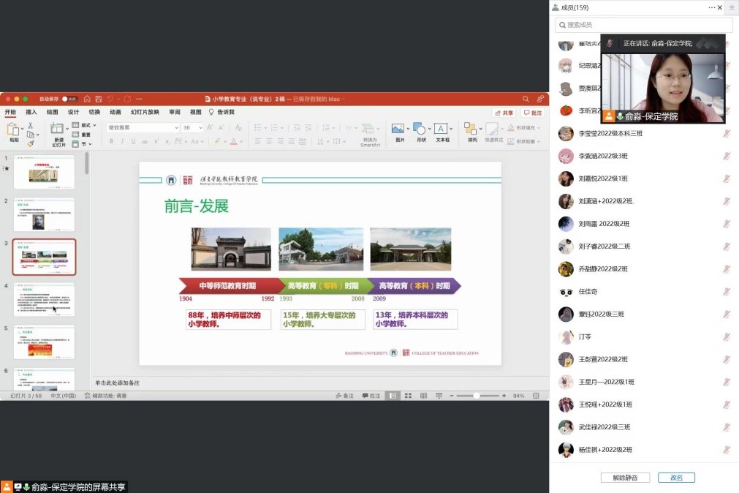Screen dimensions: 739x493
Task: Click the Save icon in title bar
Action: tap(98, 99)
